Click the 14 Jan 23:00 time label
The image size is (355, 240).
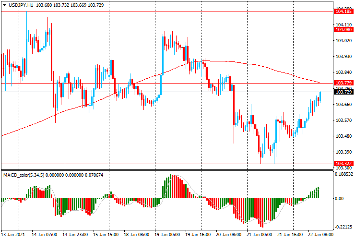coord(75,234)
